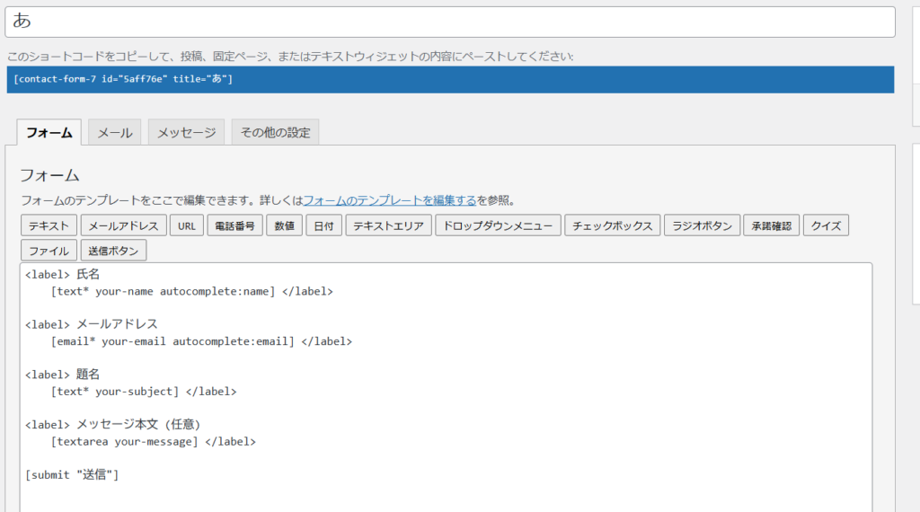Open the メッセージ tab

tap(186, 133)
